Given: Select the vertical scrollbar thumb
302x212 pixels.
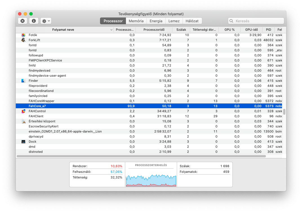Looking at the screenshot, I should 284,112.
